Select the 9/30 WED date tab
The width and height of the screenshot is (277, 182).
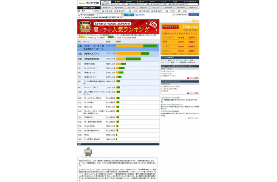[119, 8]
